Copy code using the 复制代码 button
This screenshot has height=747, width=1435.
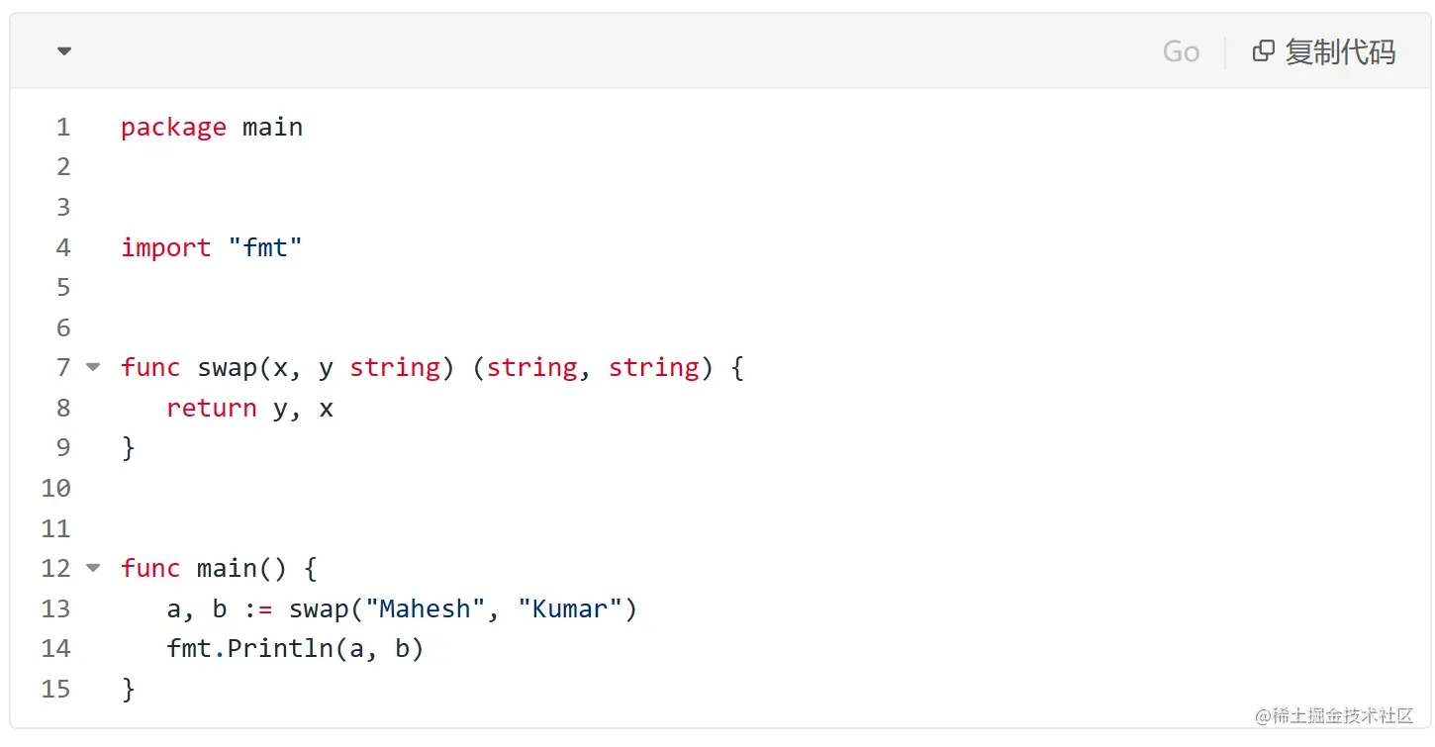click(x=1324, y=51)
